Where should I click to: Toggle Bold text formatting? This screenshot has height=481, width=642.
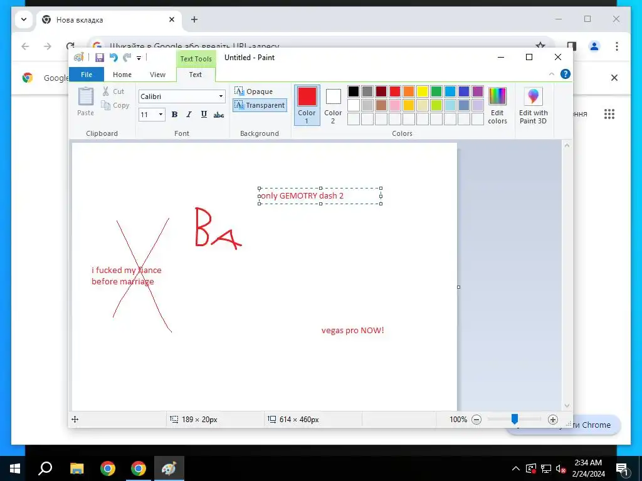tap(174, 115)
